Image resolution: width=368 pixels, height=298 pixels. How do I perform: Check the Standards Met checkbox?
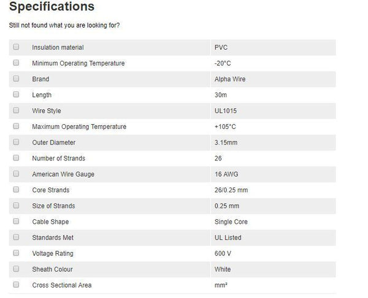coord(16,237)
